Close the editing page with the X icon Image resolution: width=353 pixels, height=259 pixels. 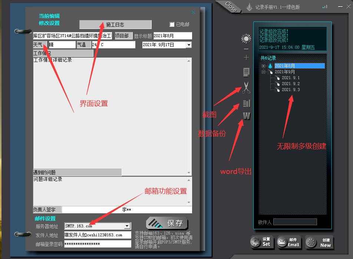pos(193,12)
